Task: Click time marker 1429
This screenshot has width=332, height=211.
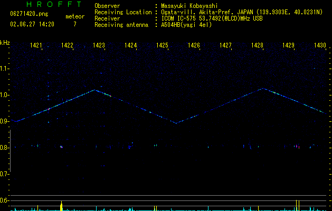Action: [x=288, y=45]
